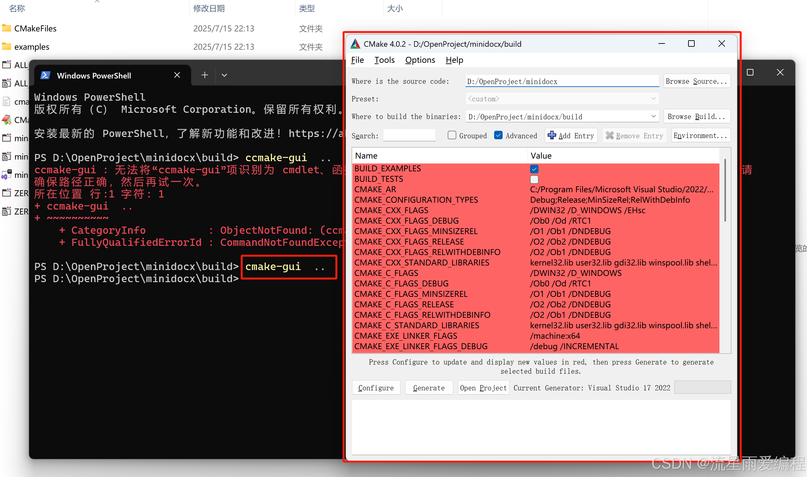
Task: Select CMakeFiles folder name in Explorer
Action: coord(35,28)
